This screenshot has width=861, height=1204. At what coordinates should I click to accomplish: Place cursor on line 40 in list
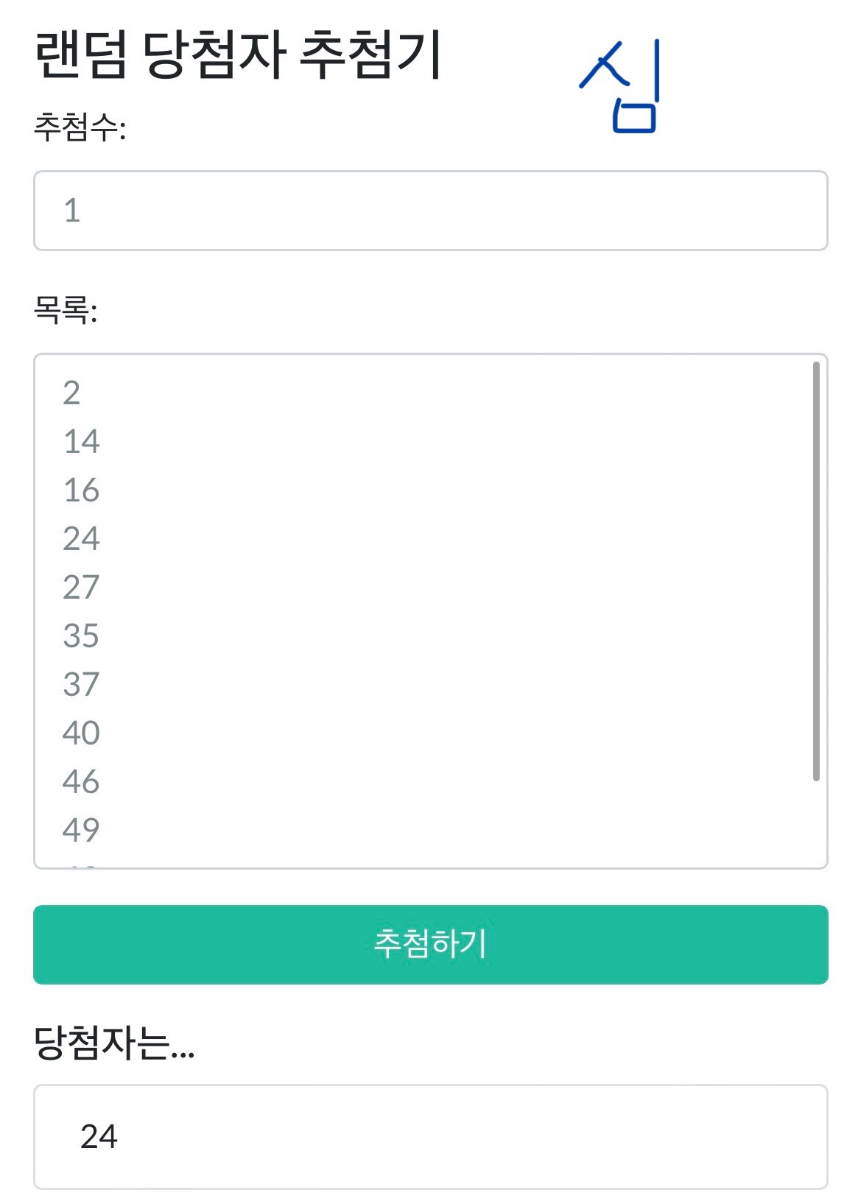tap(81, 733)
